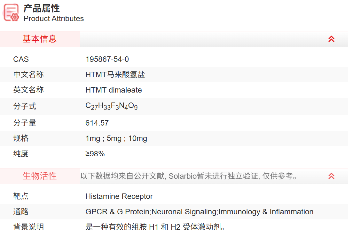Click the molecular formula C27H33F3N4O9
The width and height of the screenshot is (353, 246).
[111, 106]
